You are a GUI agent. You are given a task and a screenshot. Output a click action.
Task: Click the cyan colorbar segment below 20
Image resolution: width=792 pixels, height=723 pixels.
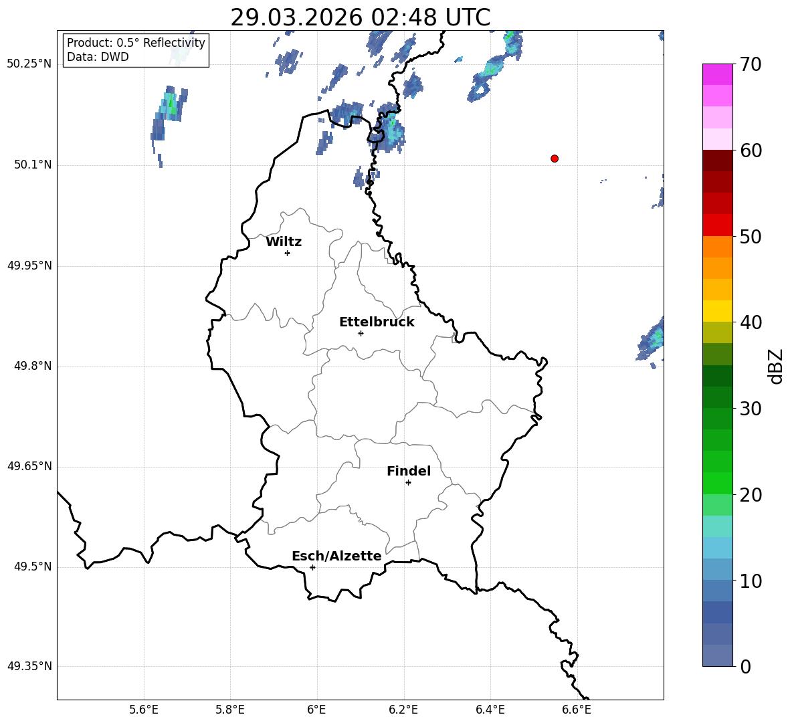718,526
